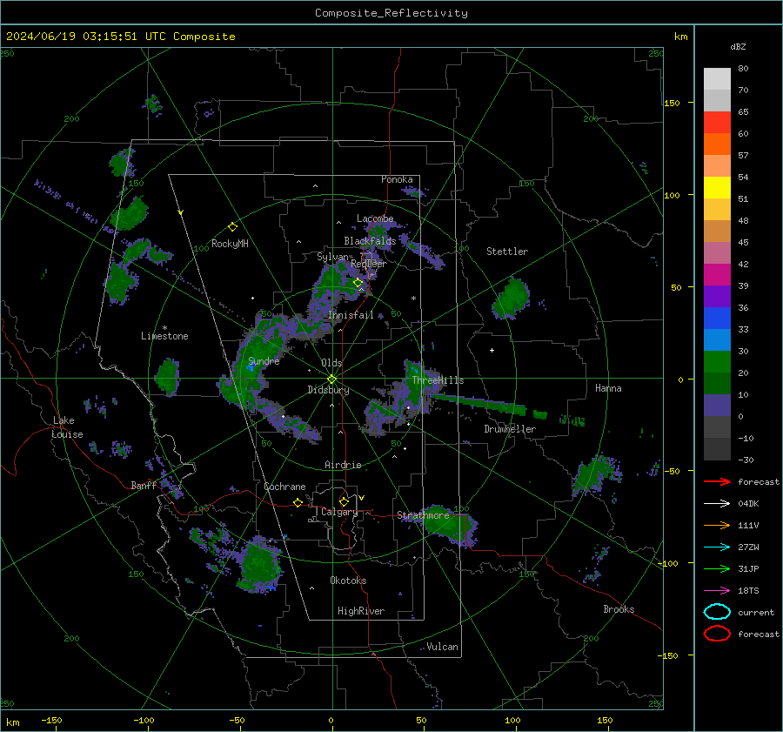Click the Sundre city label
The height and width of the screenshot is (732, 783).
(x=264, y=361)
